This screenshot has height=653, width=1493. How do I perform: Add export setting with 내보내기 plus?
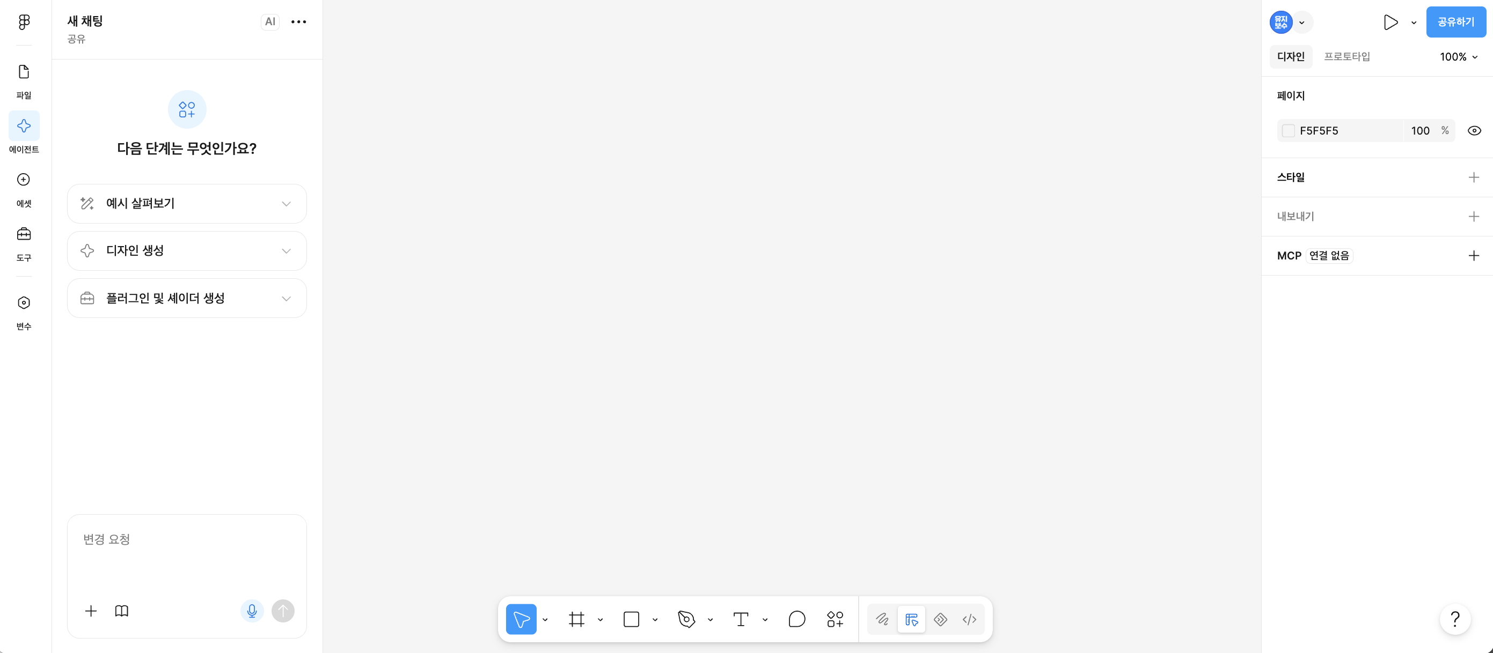(1473, 217)
